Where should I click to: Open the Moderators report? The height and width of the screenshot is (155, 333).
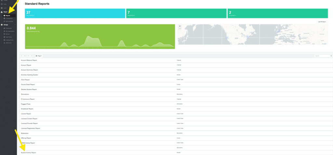(x=176, y=133)
